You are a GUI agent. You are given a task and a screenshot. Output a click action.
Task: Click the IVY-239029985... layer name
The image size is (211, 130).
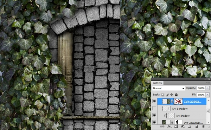pos(193,123)
